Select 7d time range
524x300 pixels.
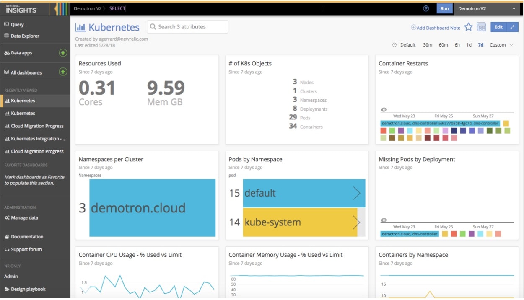pos(480,45)
